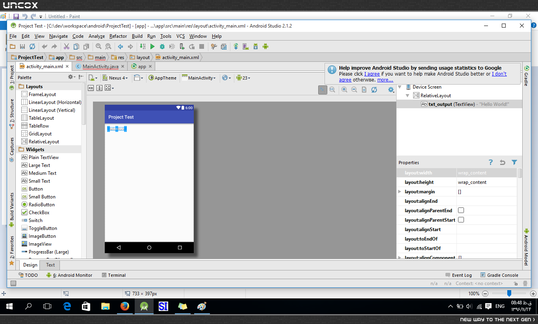Run the app with the green play icon
Screen dimensions: 538x324
click(x=152, y=46)
